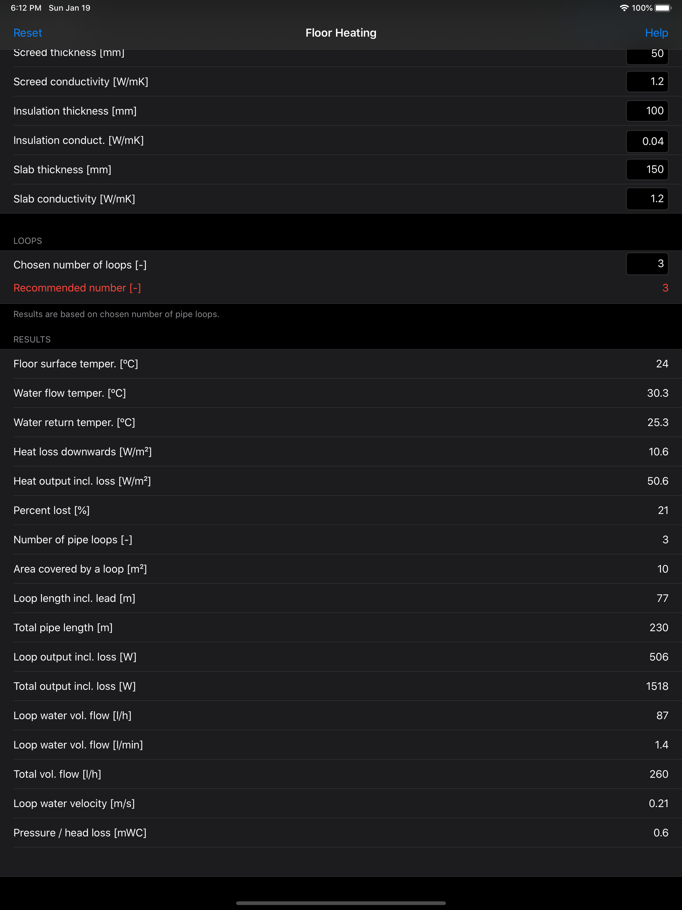The height and width of the screenshot is (910, 682).
Task: Select the Floor surface temperature result row
Action: (341, 364)
